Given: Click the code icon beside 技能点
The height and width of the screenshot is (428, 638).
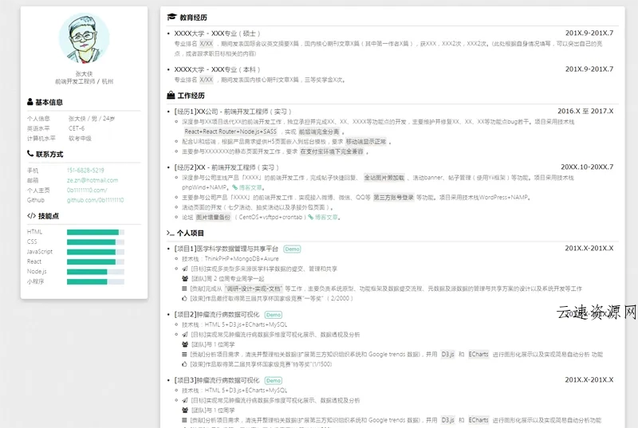Looking at the screenshot, I should click(x=31, y=215).
